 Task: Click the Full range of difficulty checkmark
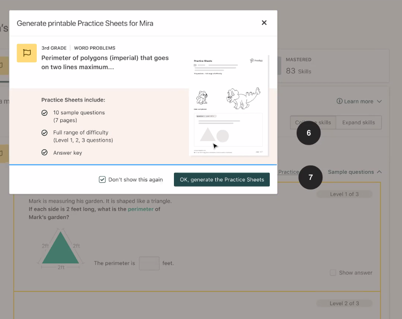(x=44, y=133)
